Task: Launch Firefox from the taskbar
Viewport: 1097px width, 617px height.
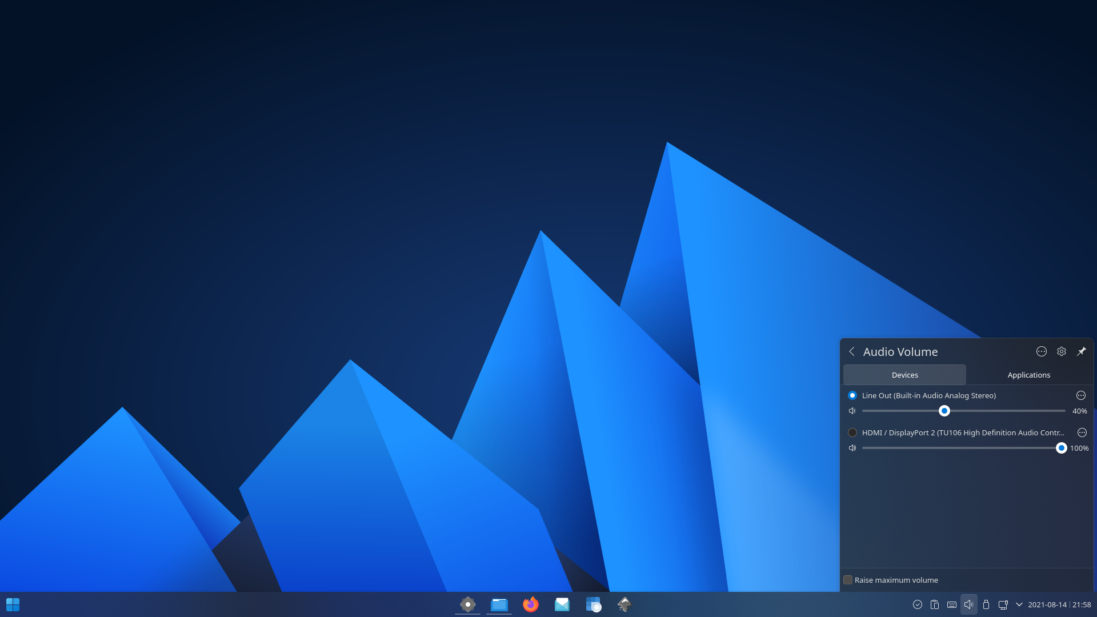Action: click(x=531, y=604)
